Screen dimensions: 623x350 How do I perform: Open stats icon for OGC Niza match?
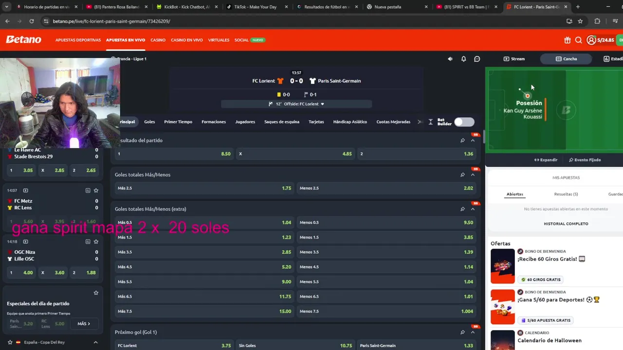pyautogui.click(x=88, y=242)
